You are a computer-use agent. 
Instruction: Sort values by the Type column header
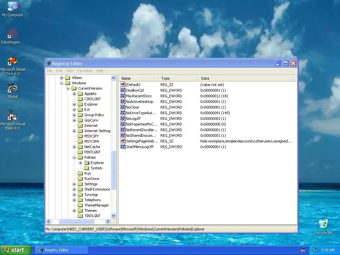[x=178, y=78]
